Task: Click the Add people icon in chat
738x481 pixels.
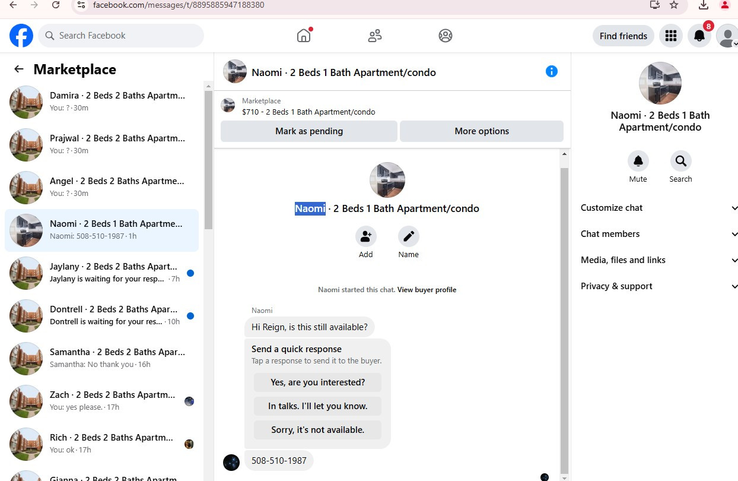Action: click(366, 236)
